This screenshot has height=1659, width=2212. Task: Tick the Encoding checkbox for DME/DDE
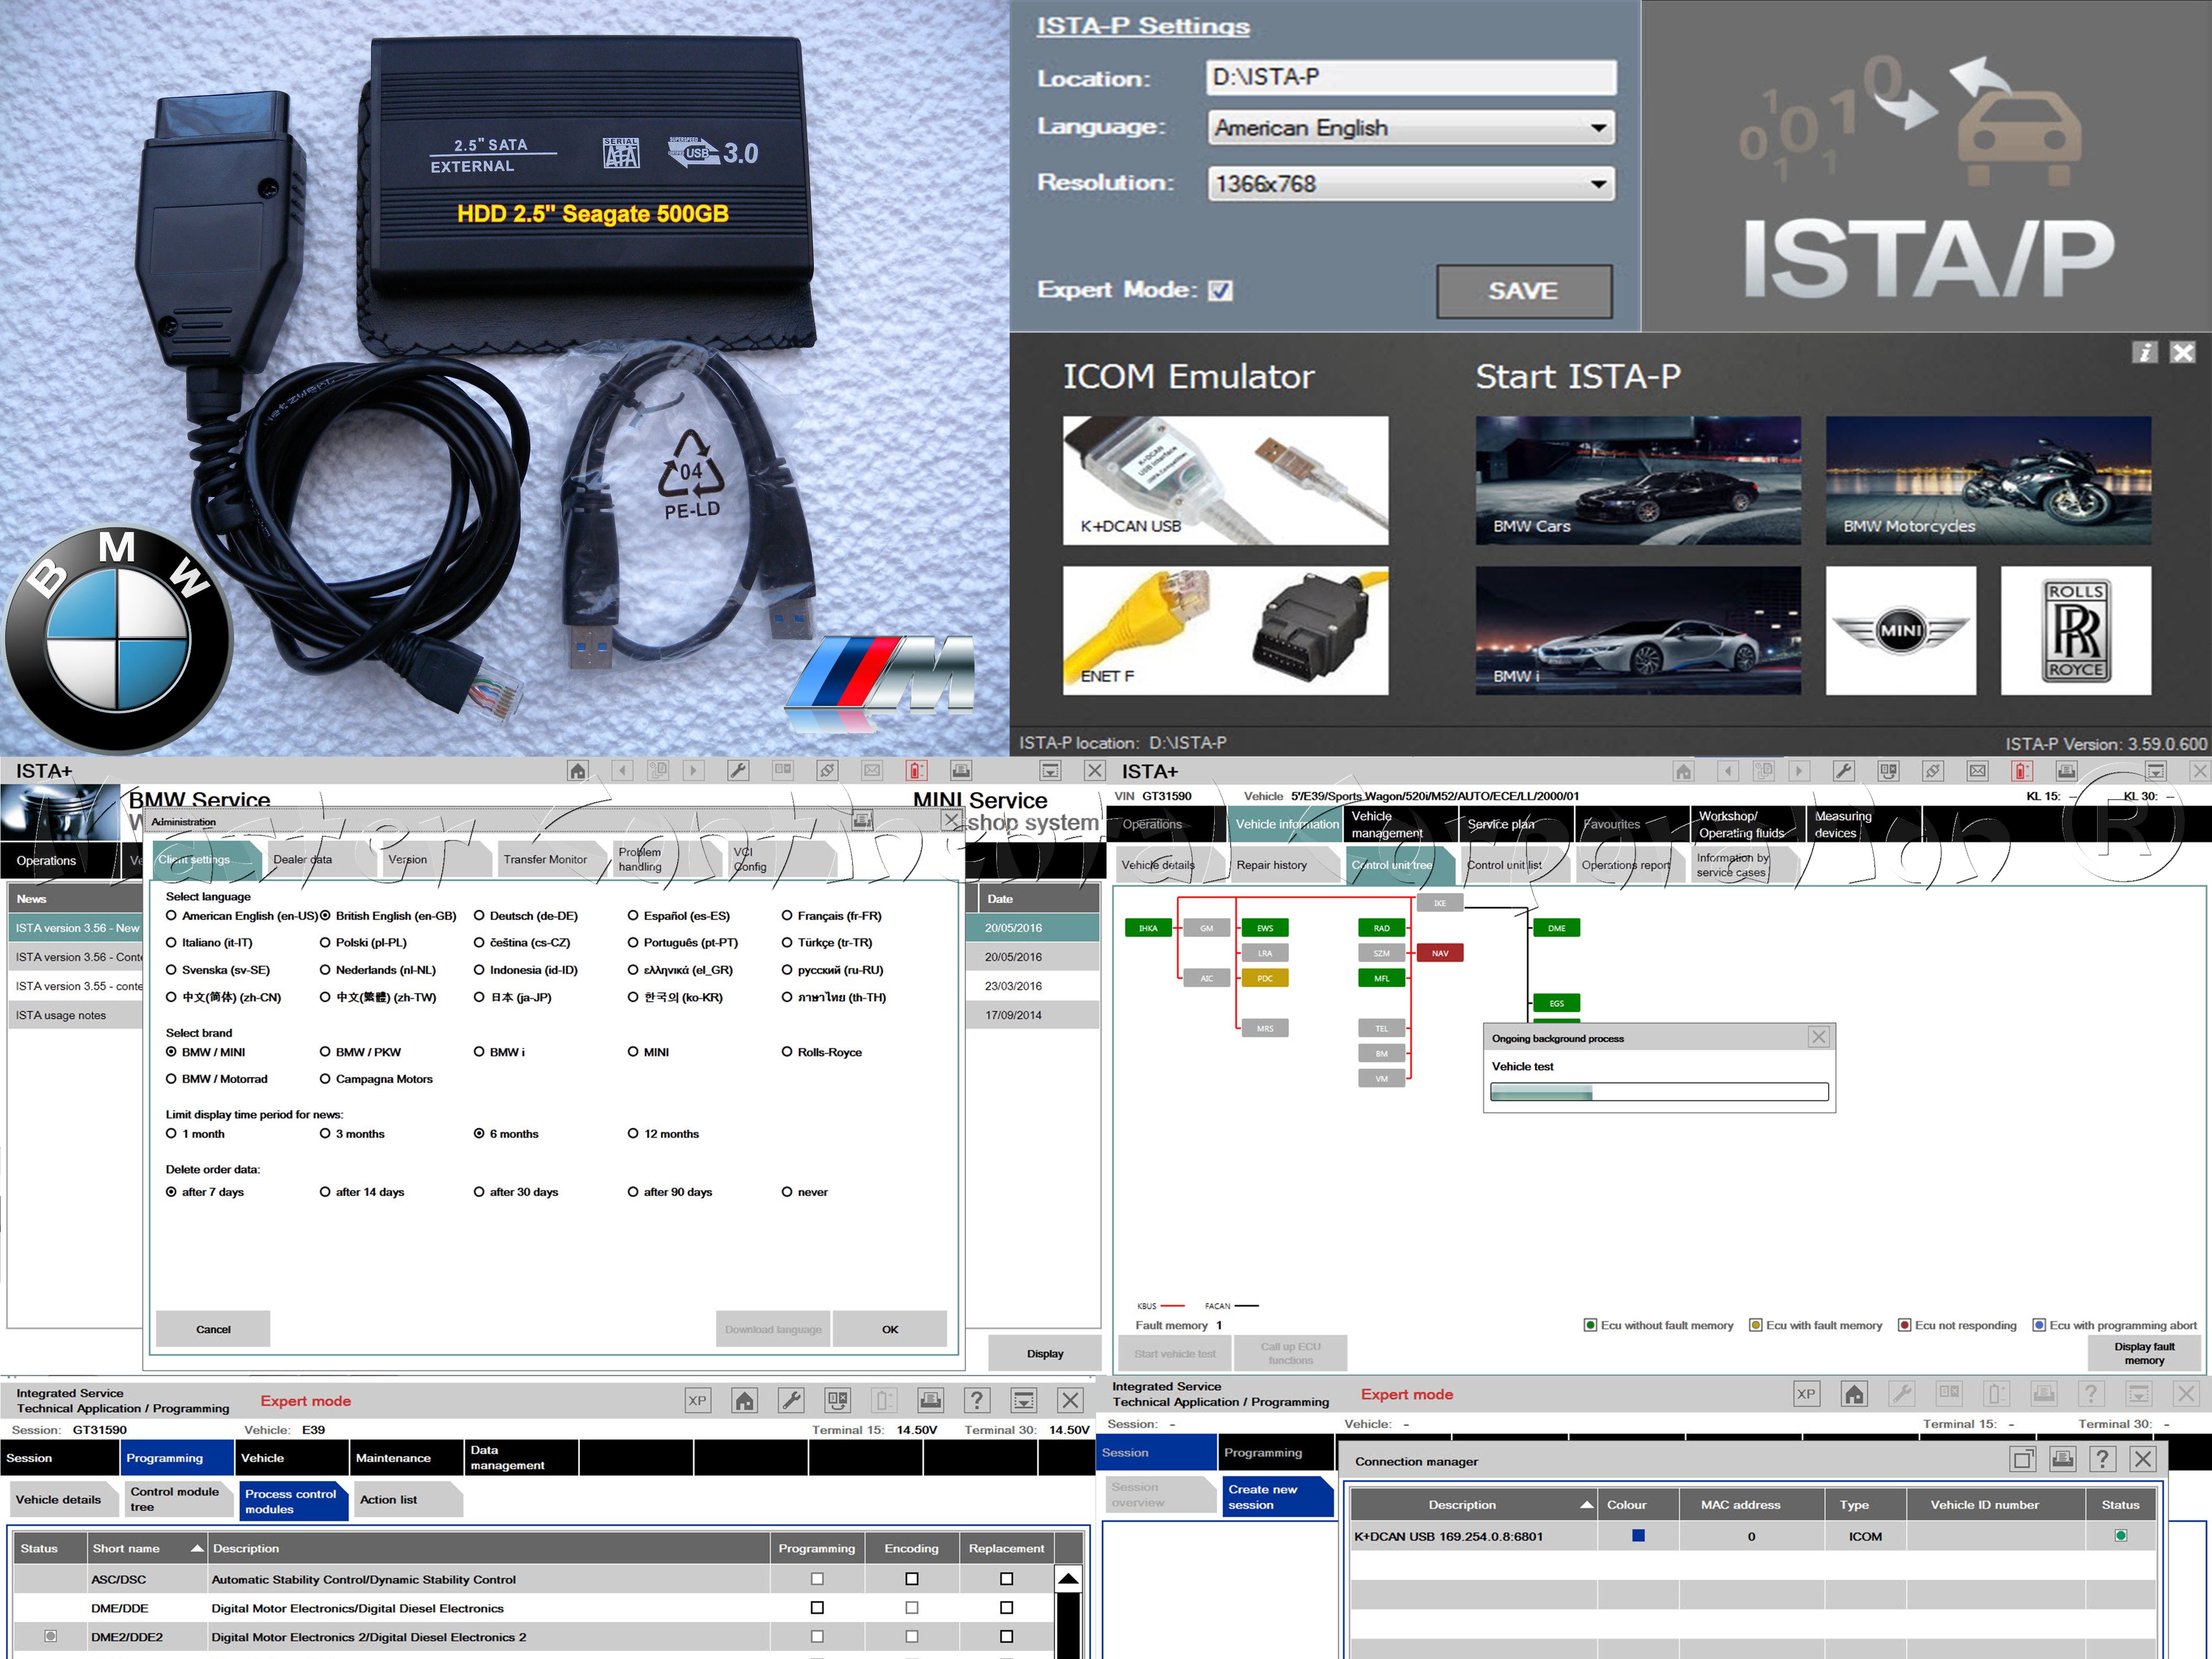pyautogui.click(x=912, y=1607)
